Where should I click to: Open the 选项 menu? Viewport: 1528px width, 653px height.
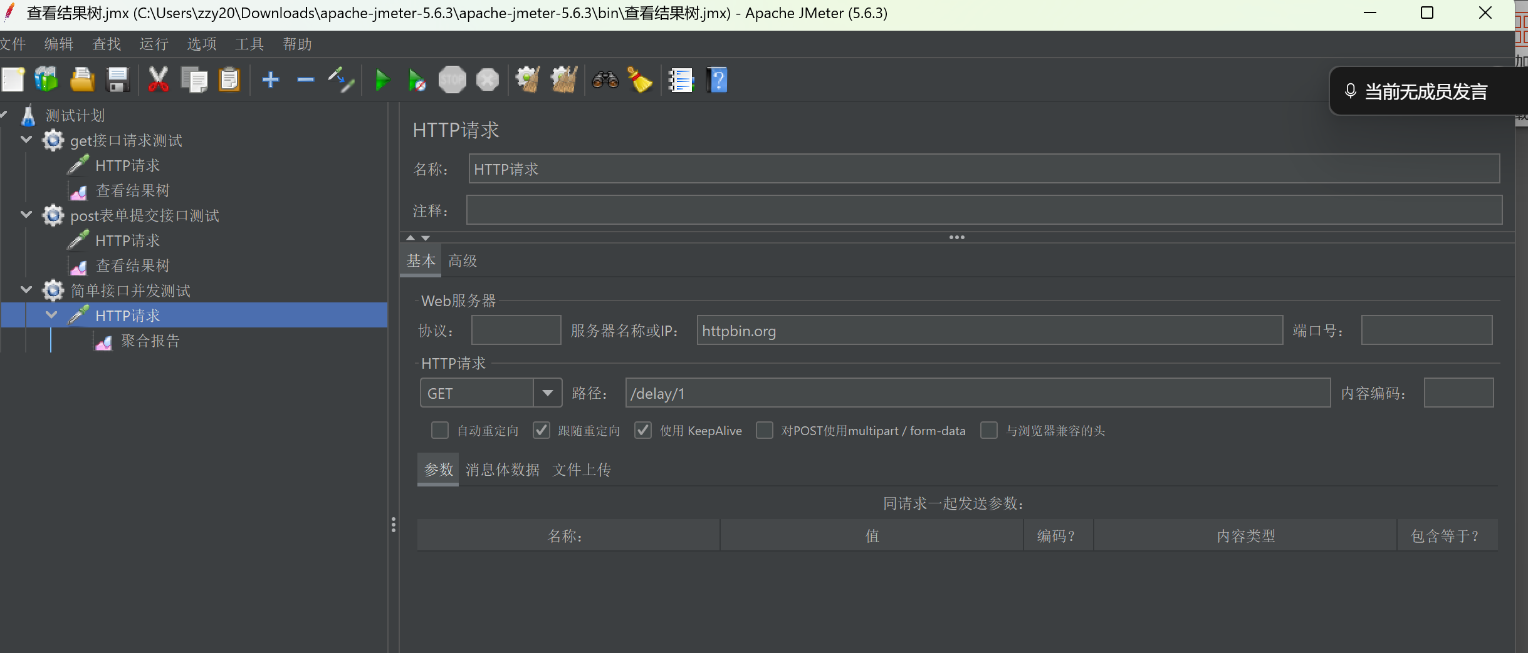(x=201, y=44)
